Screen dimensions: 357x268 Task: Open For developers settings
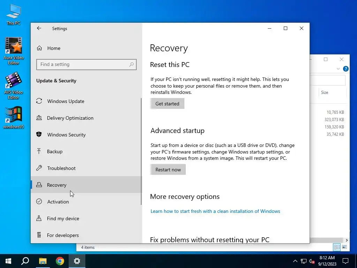pyautogui.click(x=86, y=235)
